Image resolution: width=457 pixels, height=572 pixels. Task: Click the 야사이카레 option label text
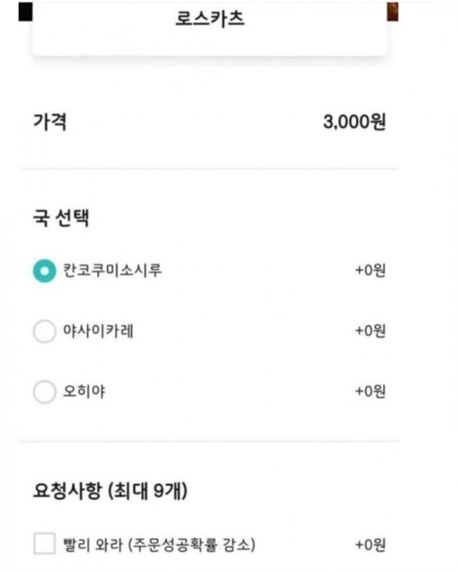point(98,331)
